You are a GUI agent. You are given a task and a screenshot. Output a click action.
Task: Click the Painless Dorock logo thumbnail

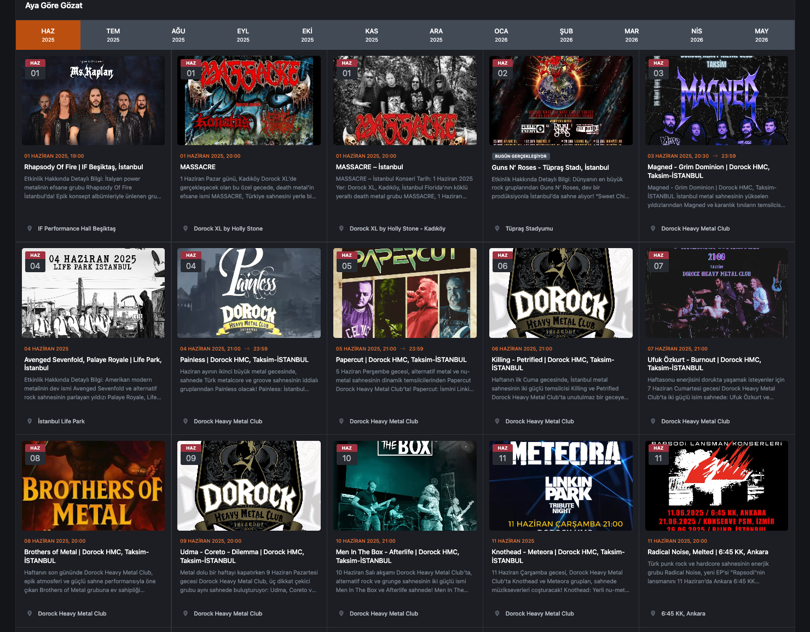[249, 293]
